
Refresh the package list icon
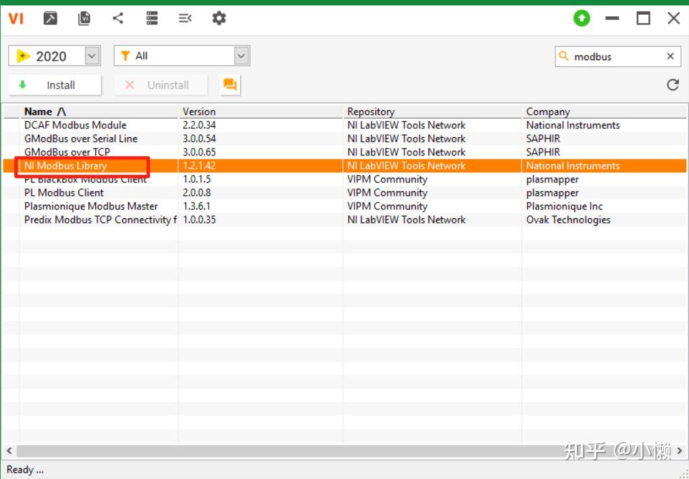673,85
